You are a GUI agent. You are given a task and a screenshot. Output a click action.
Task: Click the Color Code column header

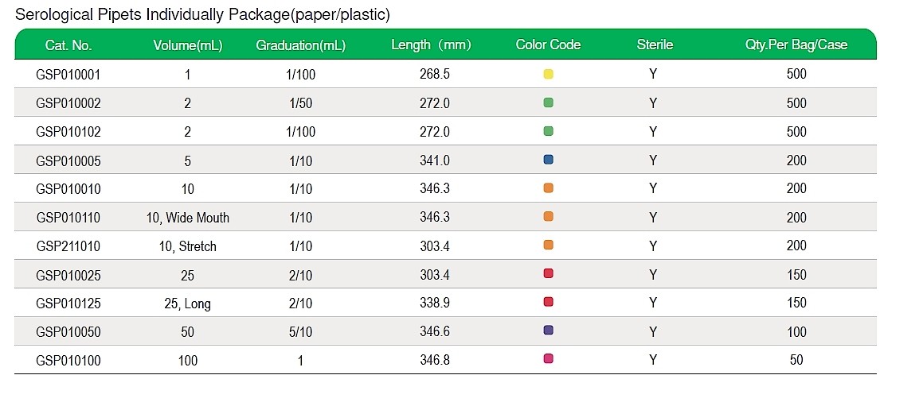548,44
